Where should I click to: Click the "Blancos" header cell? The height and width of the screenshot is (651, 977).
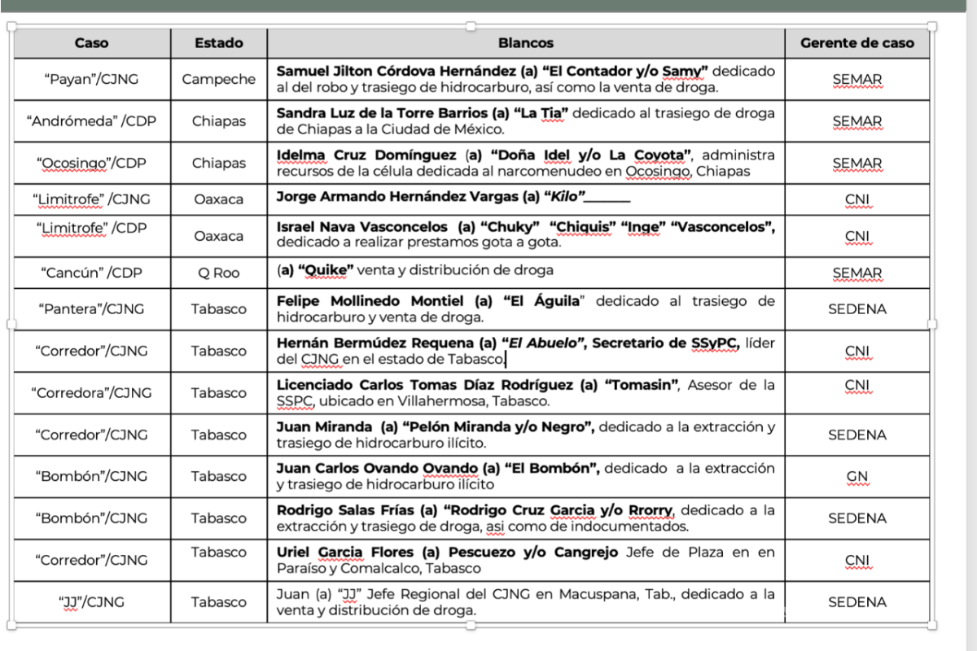525,43
